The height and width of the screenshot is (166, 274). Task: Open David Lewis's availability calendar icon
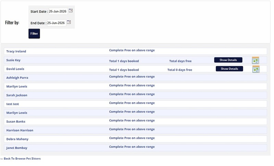(x=256, y=69)
